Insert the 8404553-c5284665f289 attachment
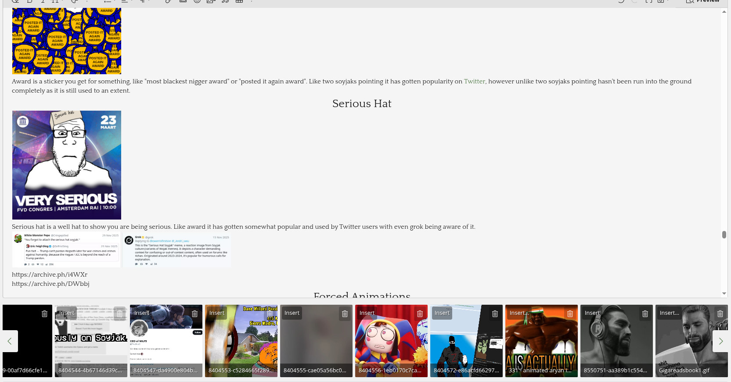Screen dimensions: 731x382 (217, 313)
